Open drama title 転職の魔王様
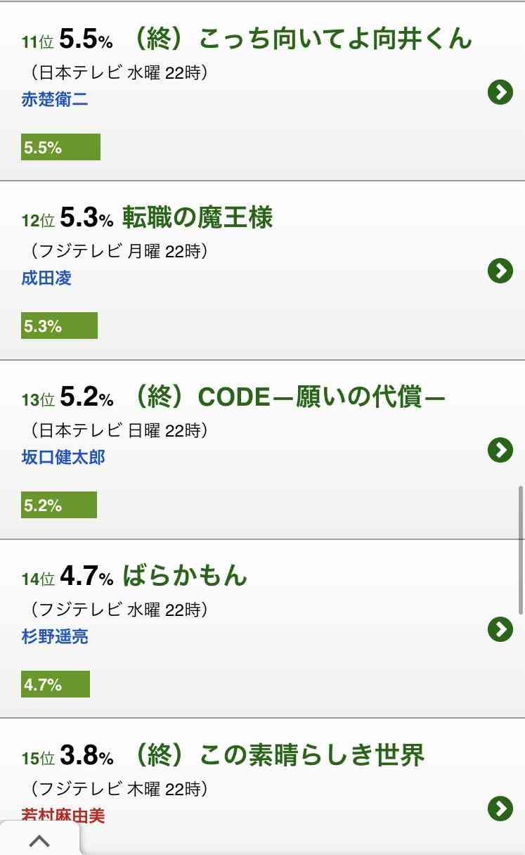525x855 pixels. (197, 218)
